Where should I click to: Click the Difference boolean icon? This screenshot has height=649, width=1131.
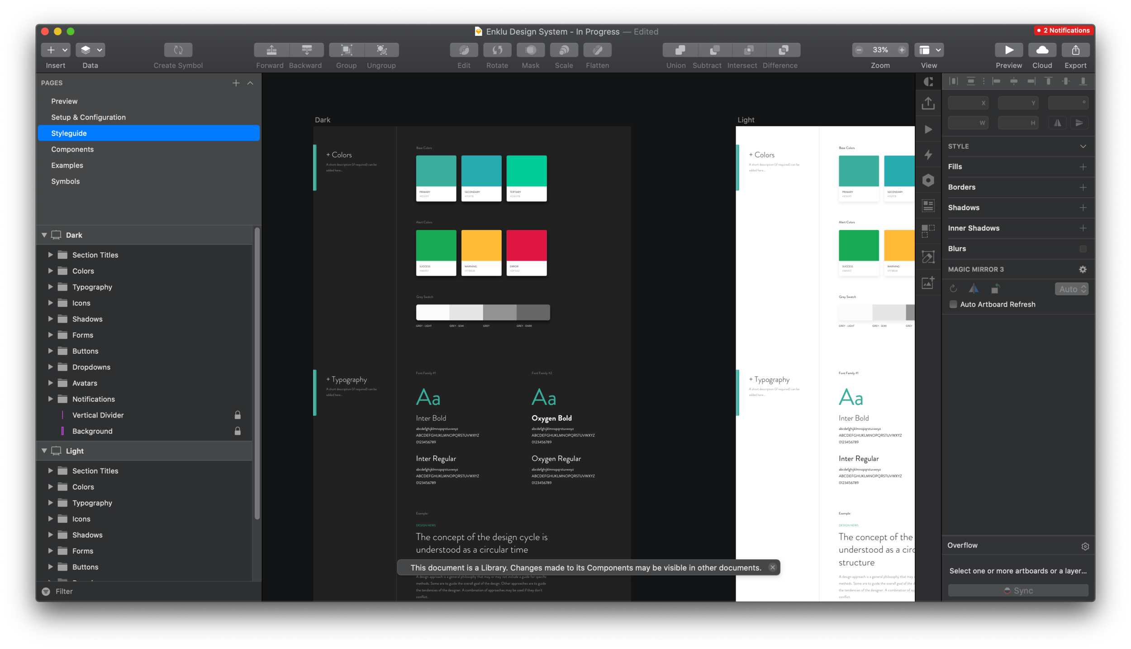784,50
